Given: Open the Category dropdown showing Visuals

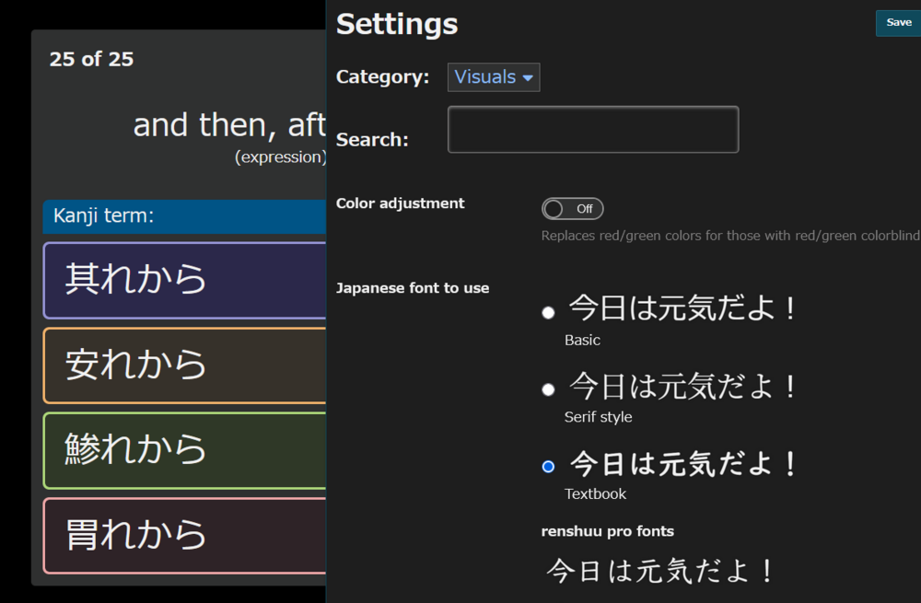Looking at the screenshot, I should 494,77.
